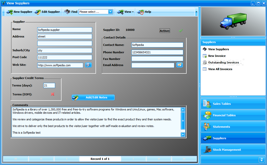Click the New Supplier truck icon
Image resolution: width=267 pixels, height=165 pixels.
coord(10,12)
